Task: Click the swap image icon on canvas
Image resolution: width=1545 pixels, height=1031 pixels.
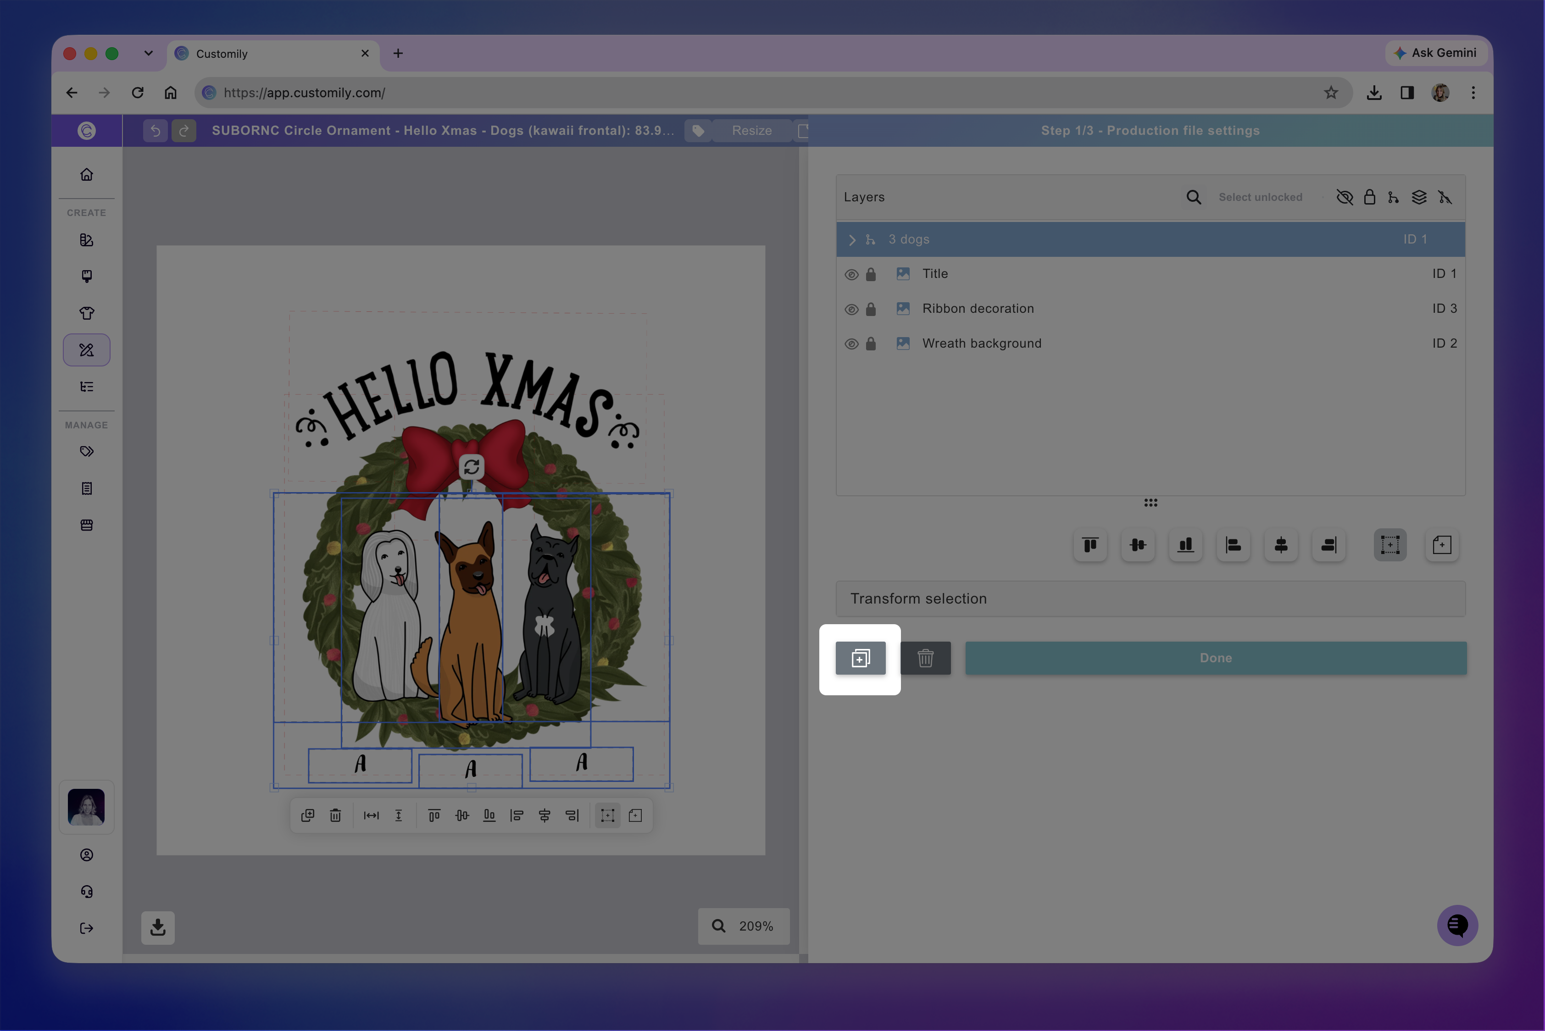Action: (x=472, y=467)
